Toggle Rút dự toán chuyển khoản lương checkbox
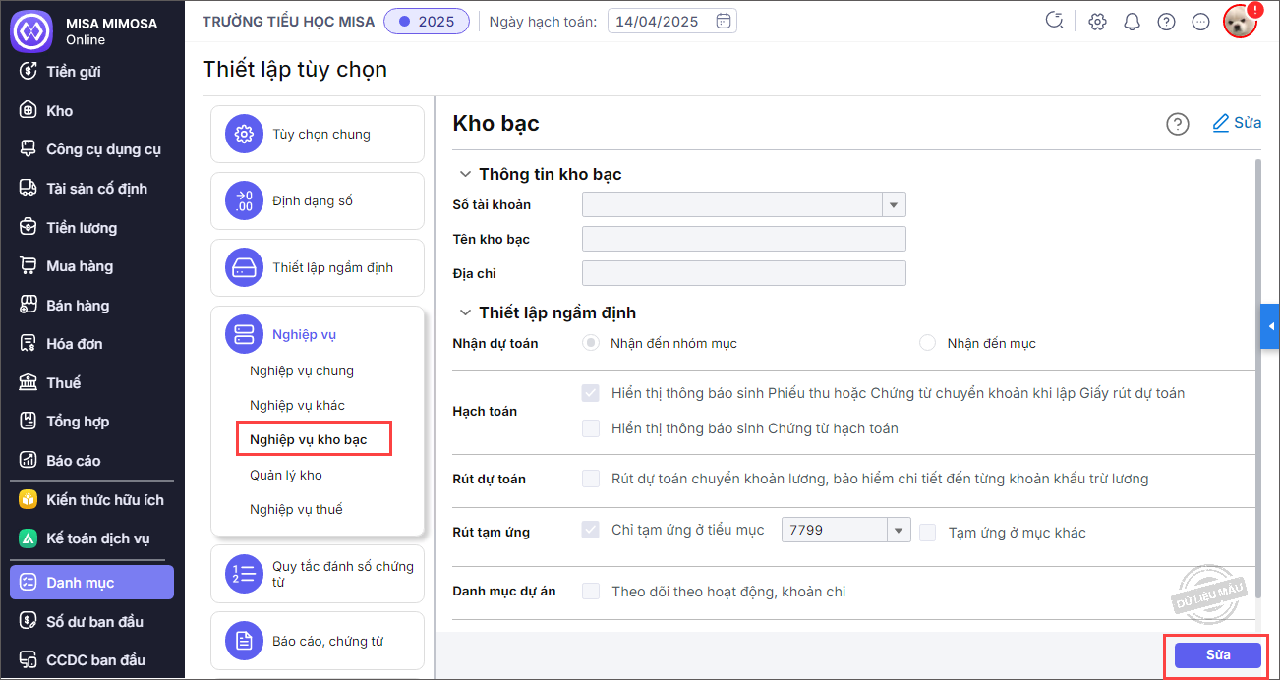This screenshot has height=680, width=1280. point(591,479)
